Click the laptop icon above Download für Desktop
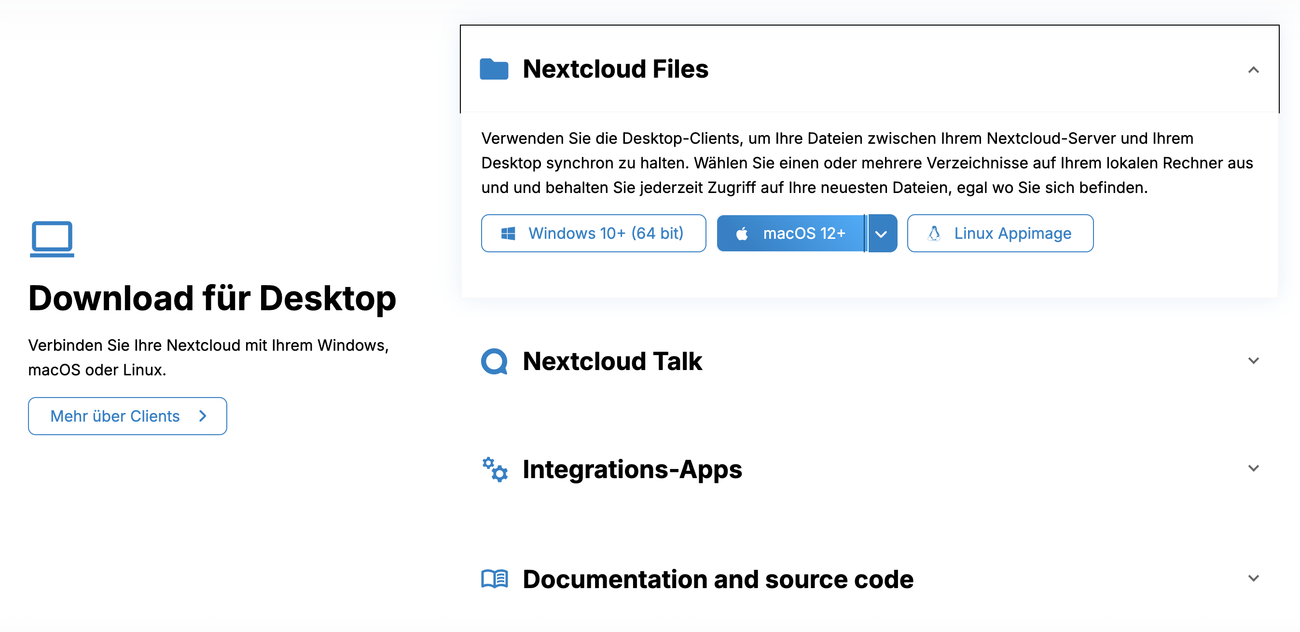This screenshot has height=632, width=1300. coord(52,239)
